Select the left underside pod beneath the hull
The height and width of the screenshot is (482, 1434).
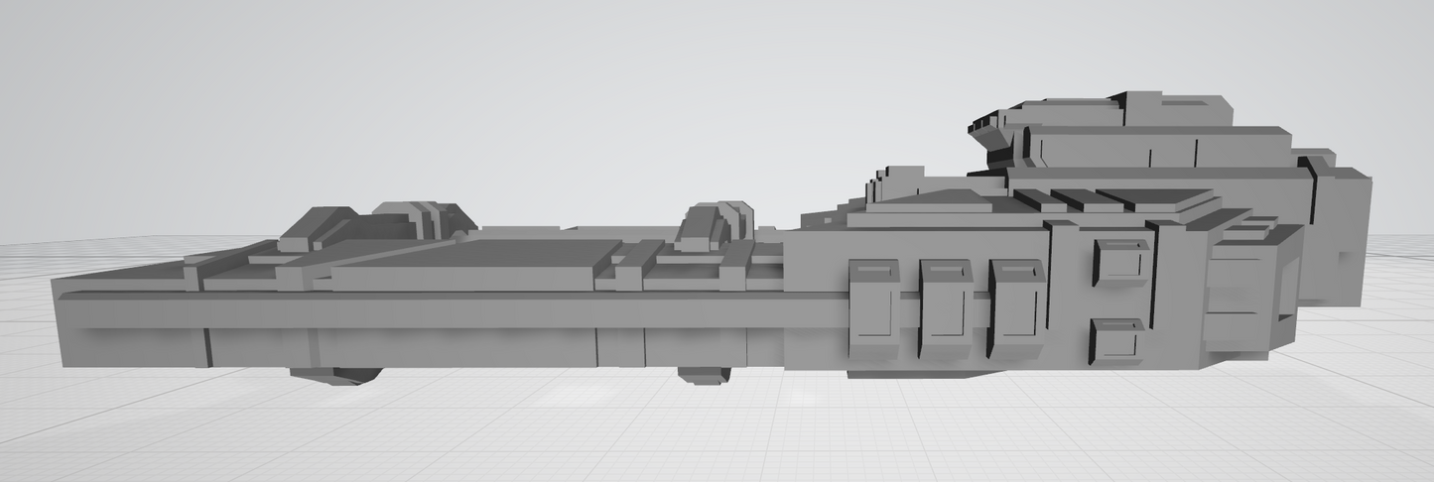pos(333,376)
